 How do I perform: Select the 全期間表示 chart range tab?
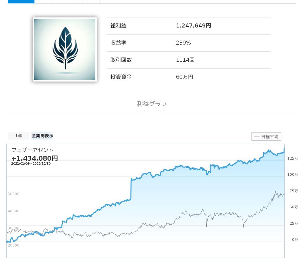(x=42, y=136)
